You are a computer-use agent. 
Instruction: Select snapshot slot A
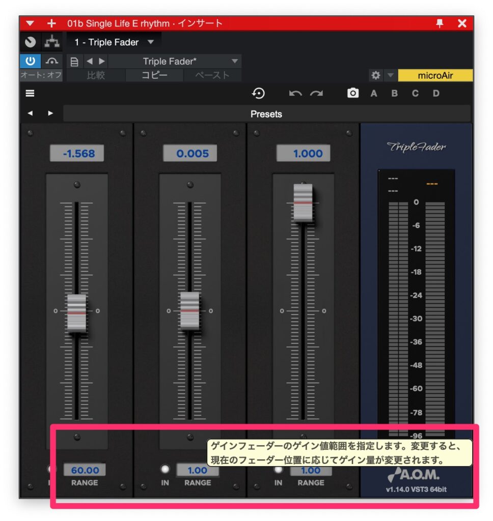point(374,94)
